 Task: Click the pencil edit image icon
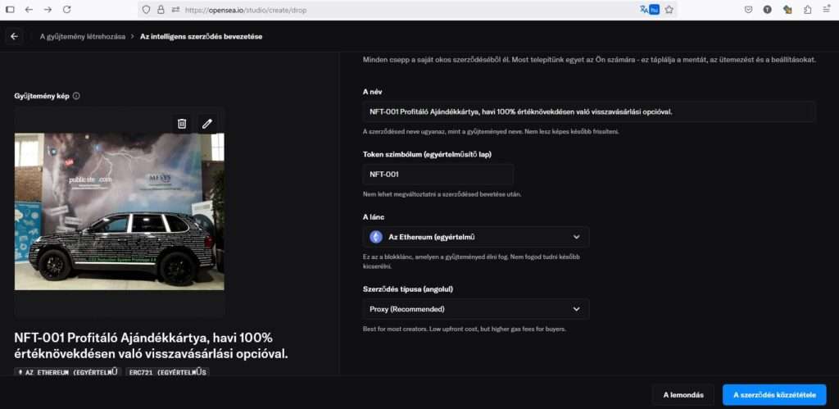[207, 124]
